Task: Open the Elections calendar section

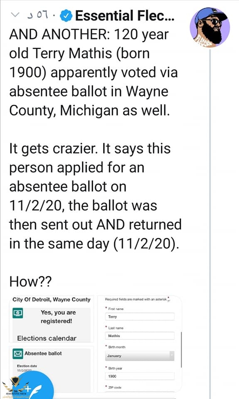Action: [x=47, y=338]
